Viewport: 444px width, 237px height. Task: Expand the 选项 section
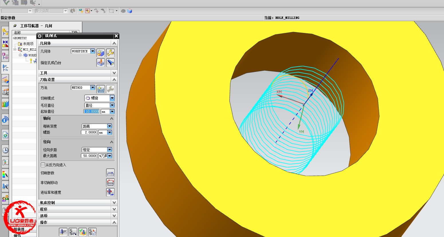(x=114, y=216)
